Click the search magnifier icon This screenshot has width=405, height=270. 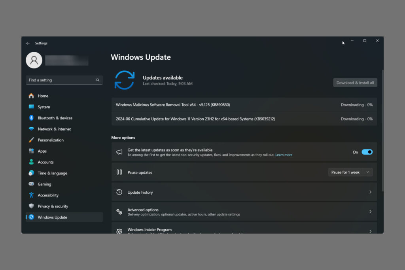click(98, 80)
